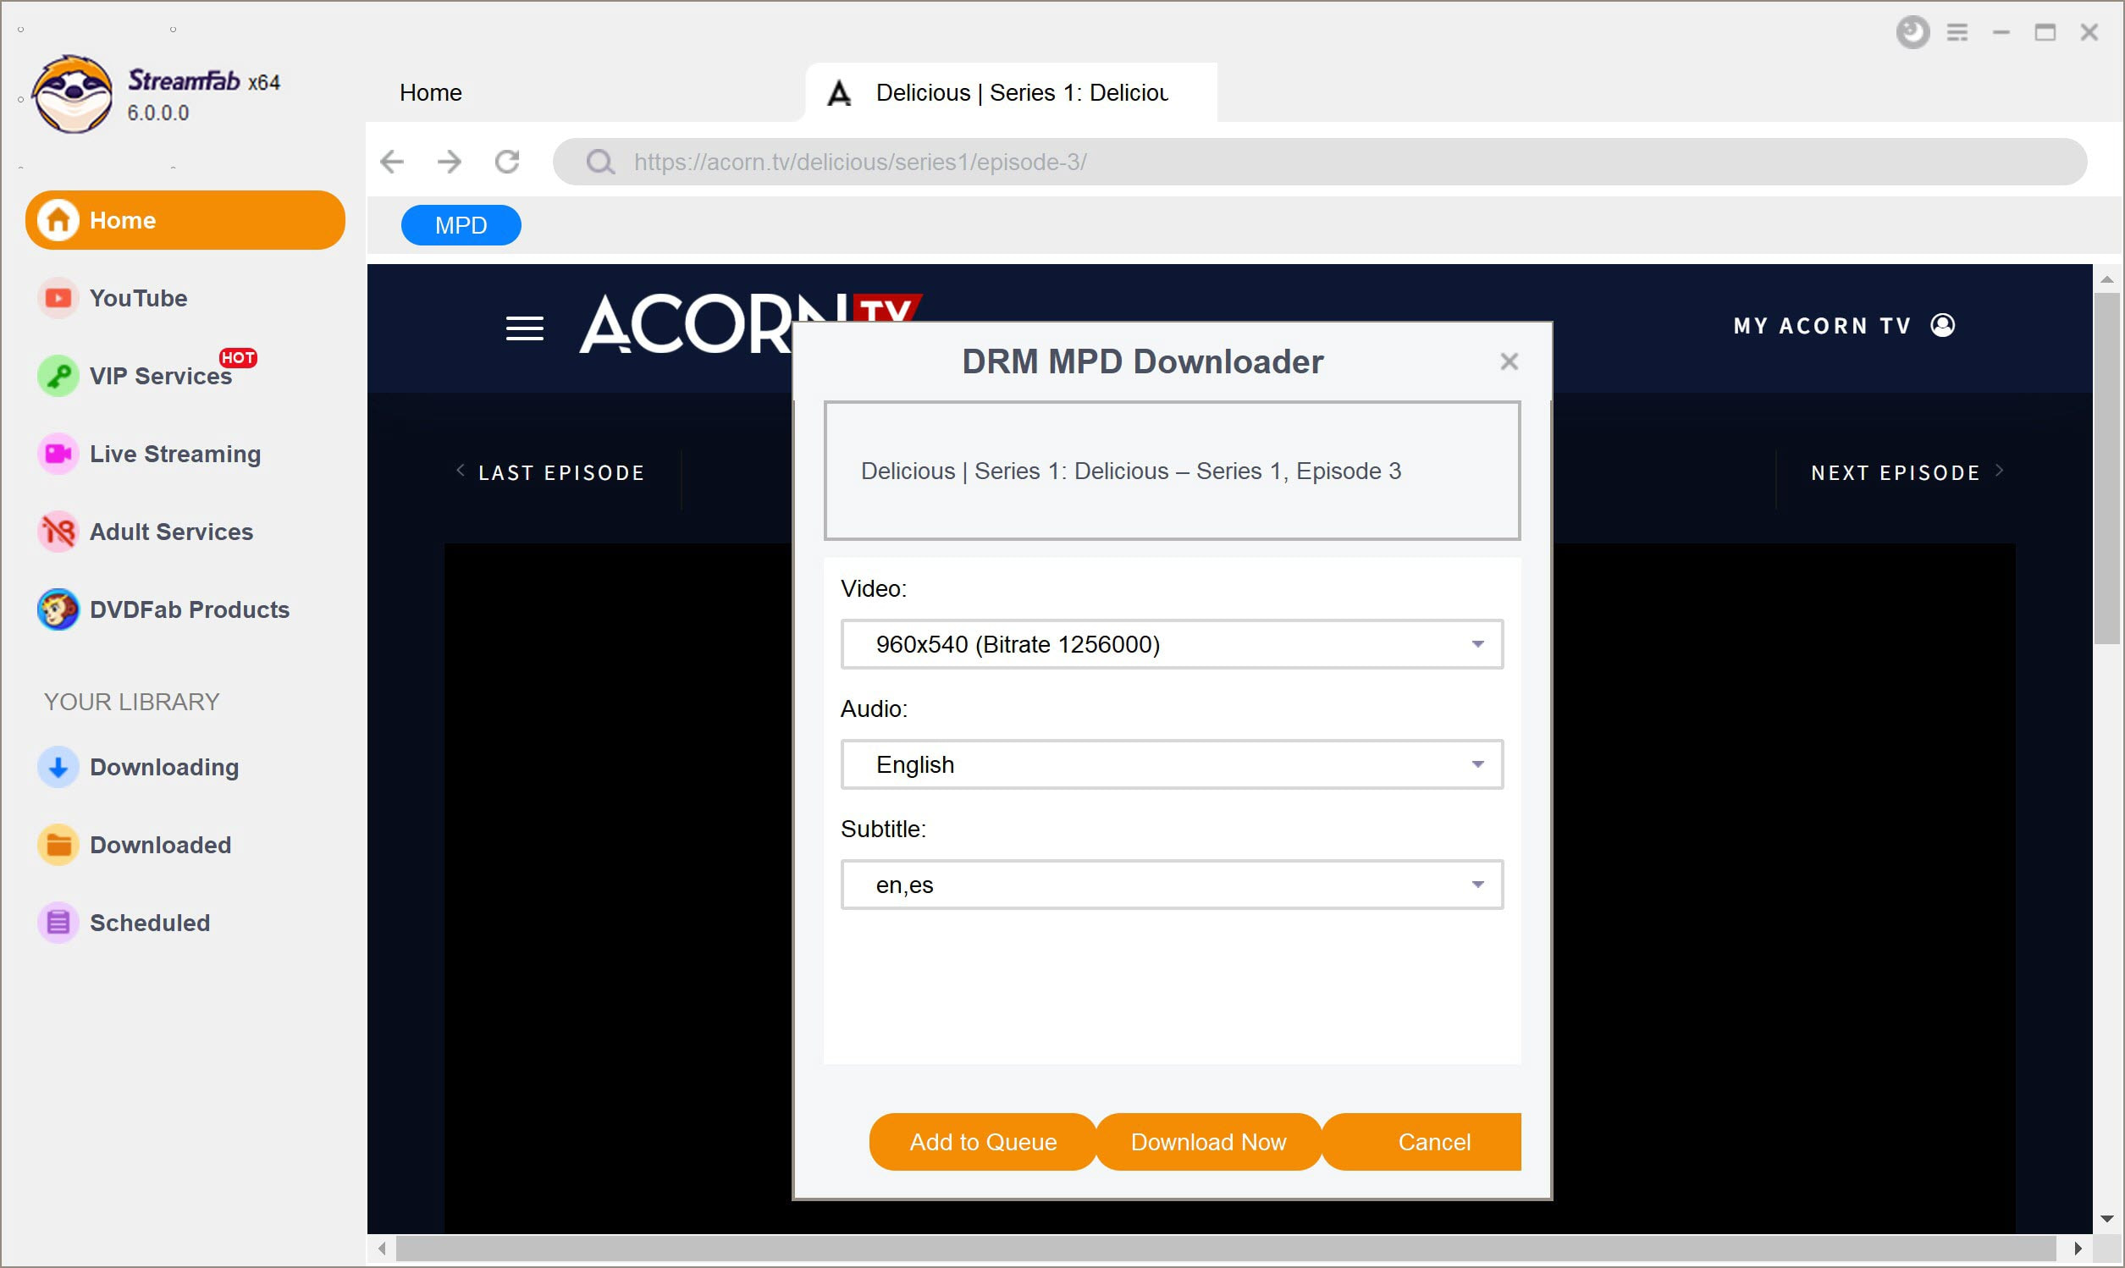
Task: Open Downloaded library section
Action: coord(158,844)
